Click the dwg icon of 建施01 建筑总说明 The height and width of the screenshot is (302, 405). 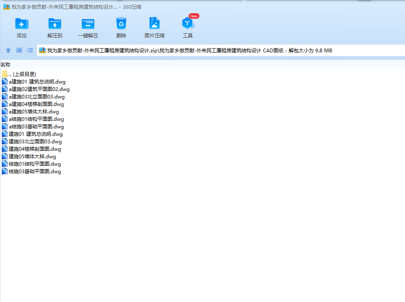pos(5,134)
